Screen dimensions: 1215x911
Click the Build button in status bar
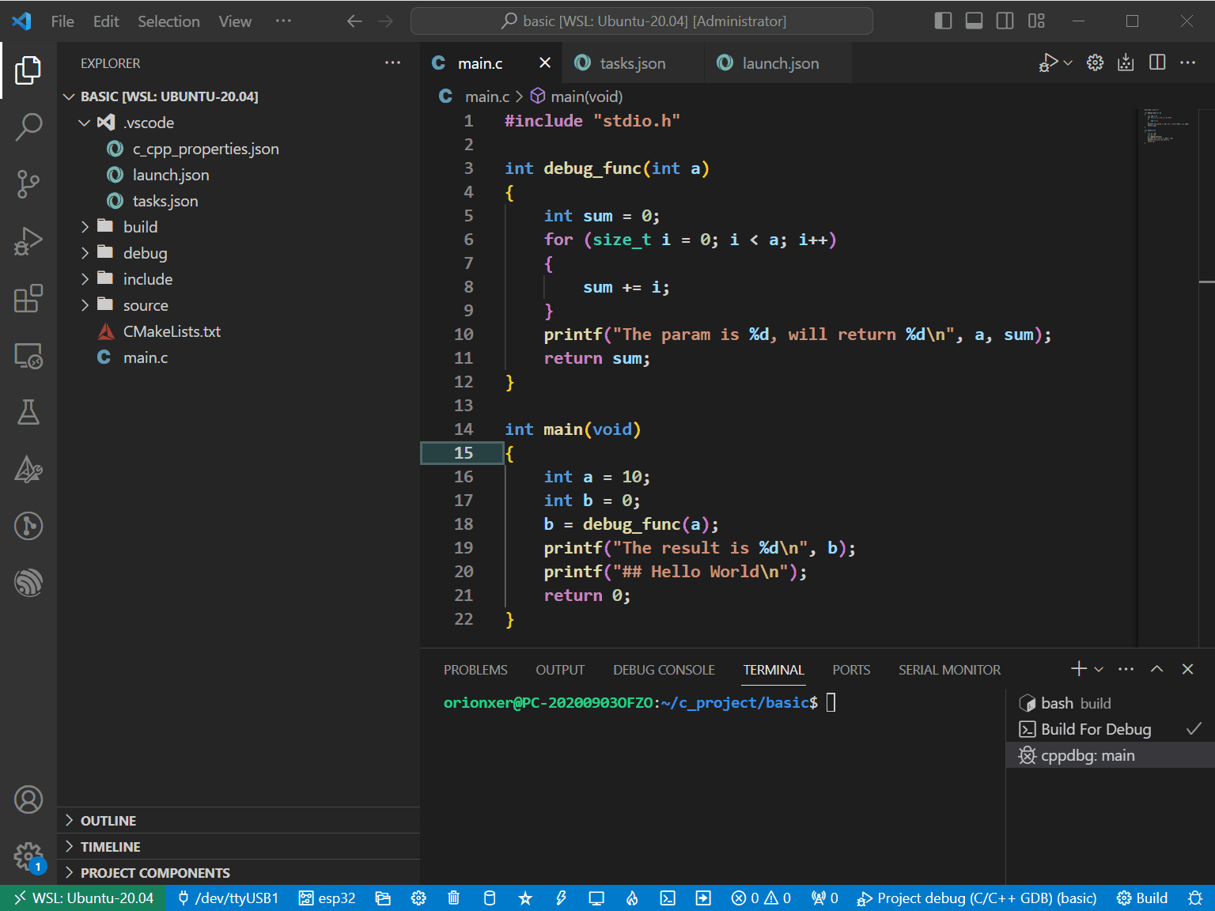click(1141, 898)
